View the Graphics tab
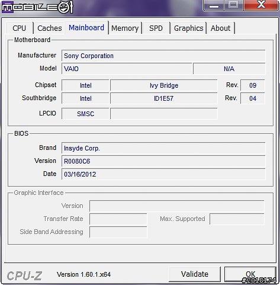The image size is (280, 285). click(x=188, y=28)
